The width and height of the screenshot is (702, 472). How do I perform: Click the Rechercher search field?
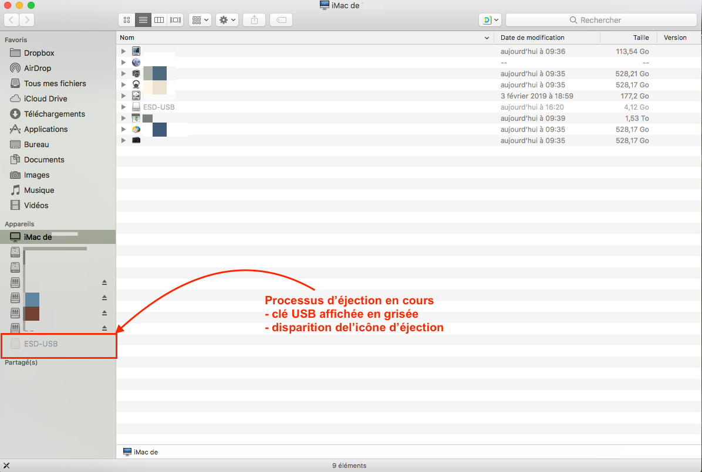[x=600, y=20]
